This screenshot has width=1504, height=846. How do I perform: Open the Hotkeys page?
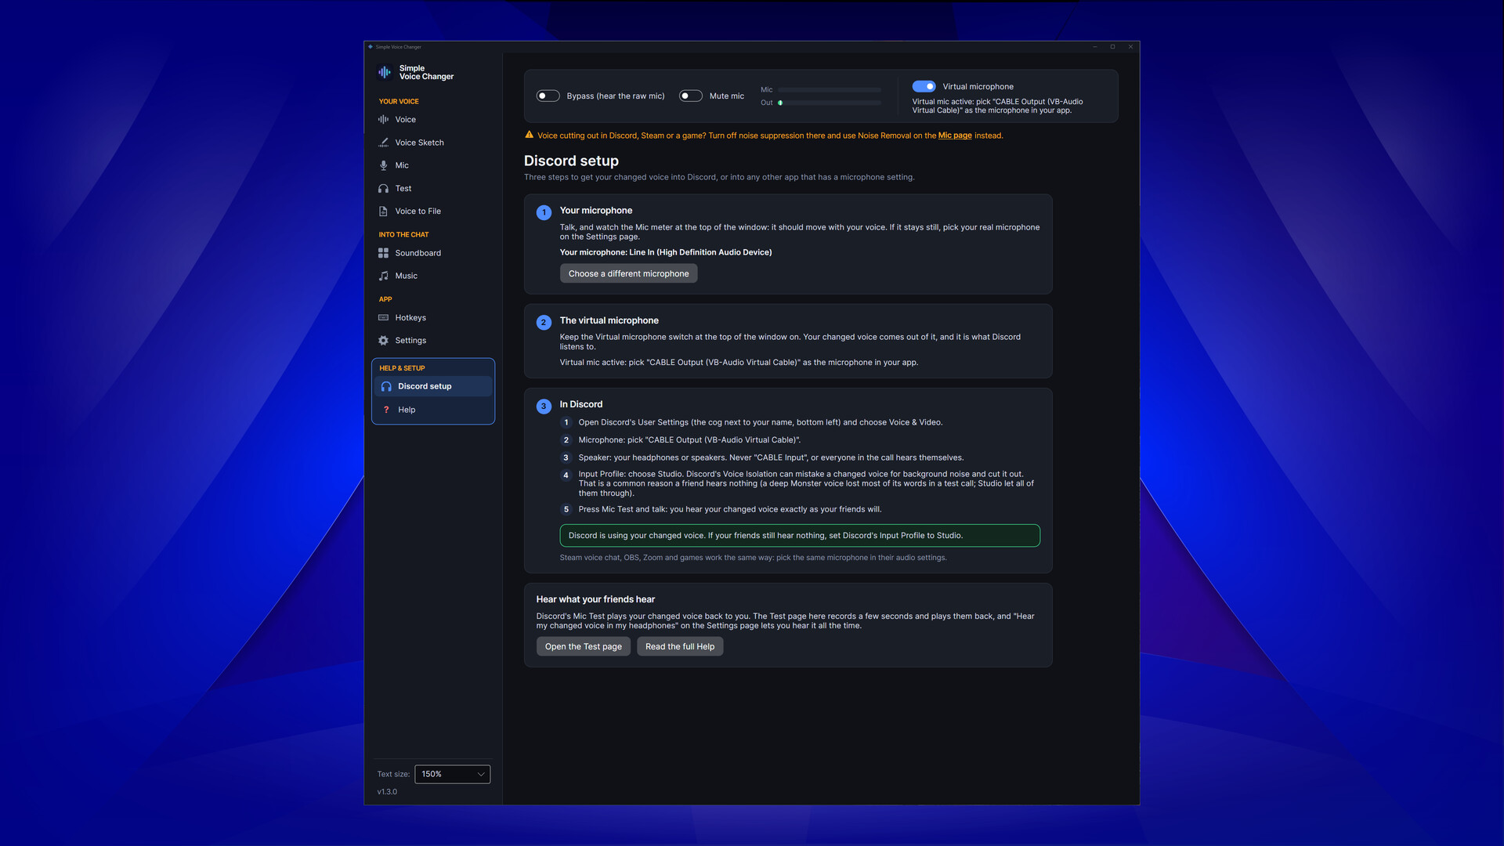click(433, 318)
